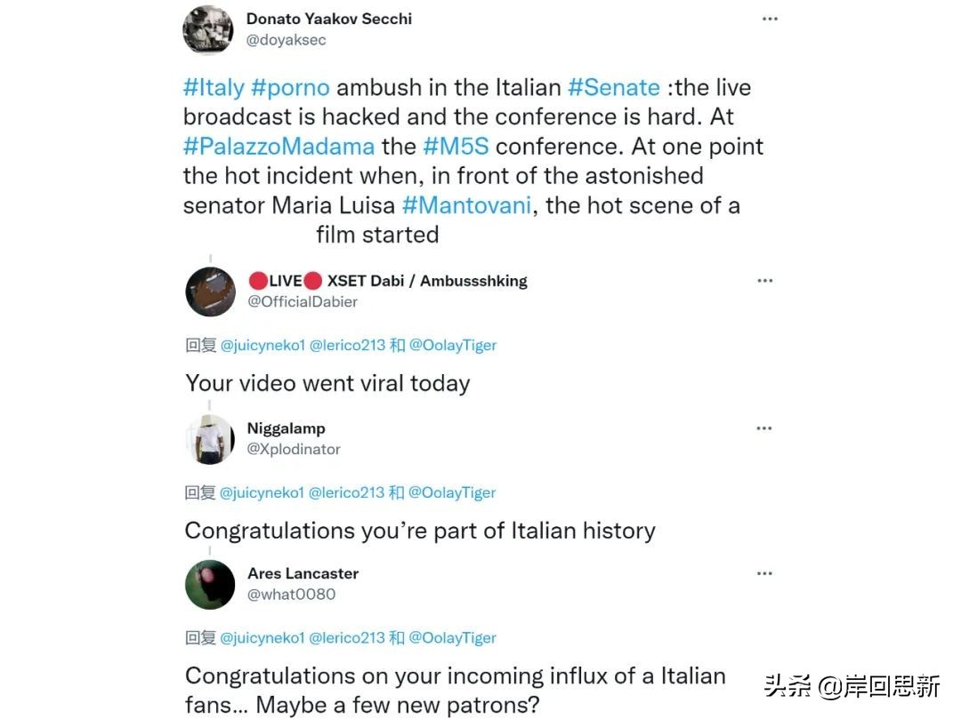Open the #Italy hashtag
The width and height of the screenshot is (961, 719).
pyautogui.click(x=214, y=88)
